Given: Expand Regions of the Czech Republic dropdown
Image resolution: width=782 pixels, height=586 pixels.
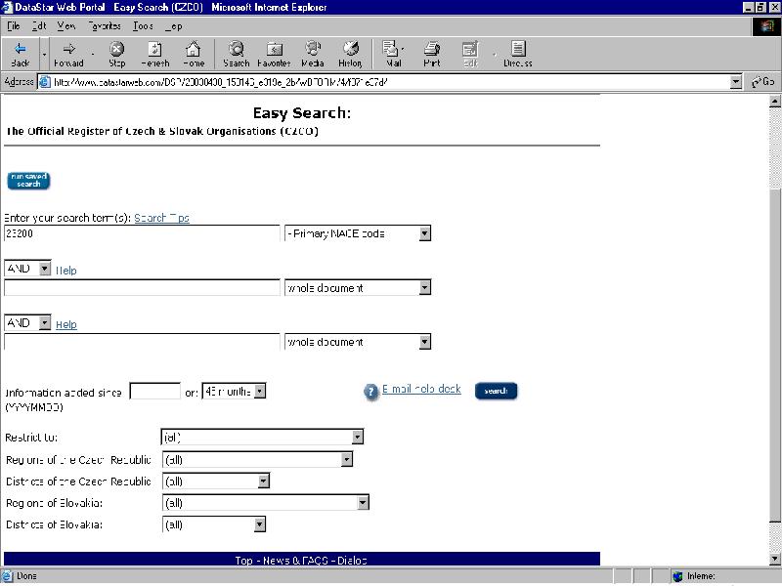Looking at the screenshot, I should [x=347, y=459].
